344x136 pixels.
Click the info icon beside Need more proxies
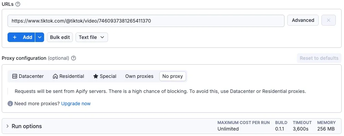[x=10, y=104]
